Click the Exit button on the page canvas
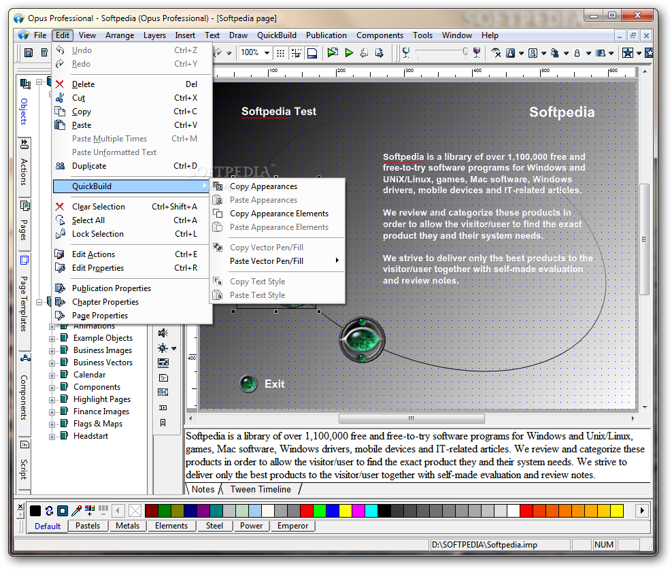 pos(263,384)
